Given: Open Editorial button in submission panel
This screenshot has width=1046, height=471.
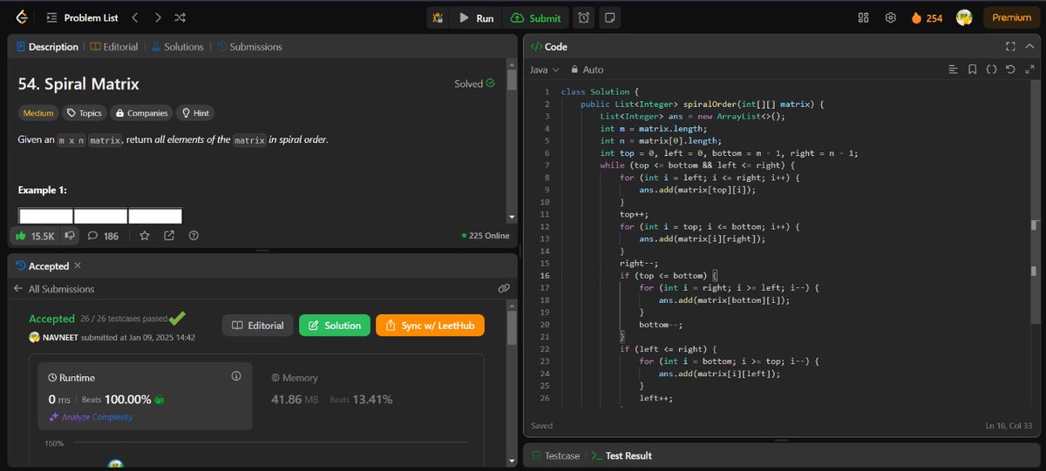Looking at the screenshot, I should 258,326.
